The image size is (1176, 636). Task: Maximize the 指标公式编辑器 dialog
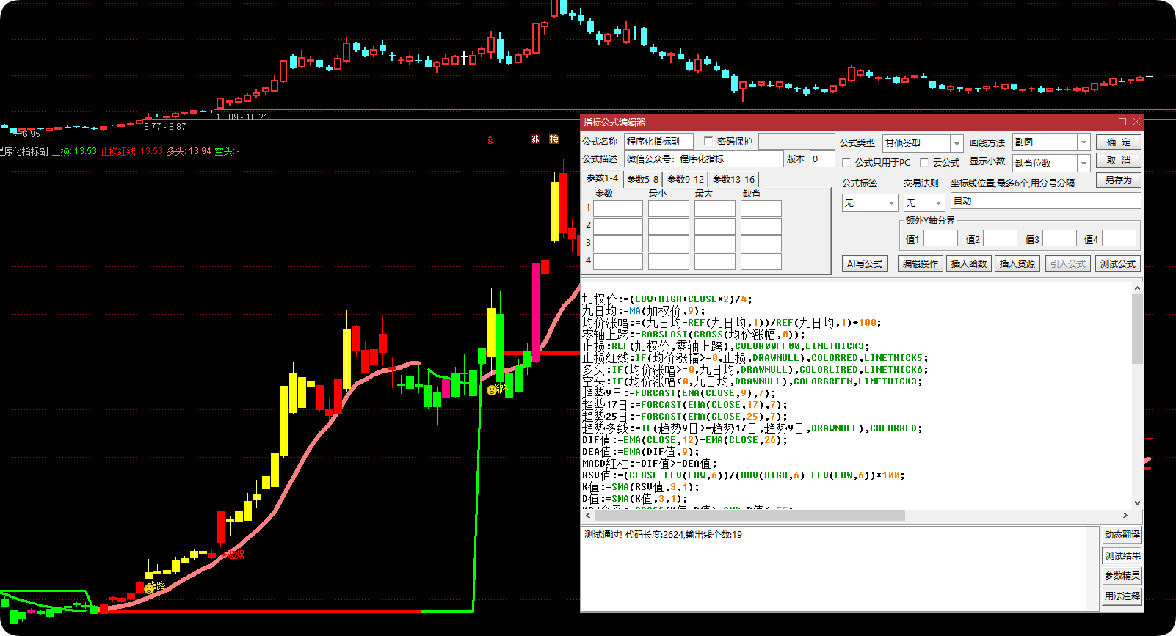tap(1122, 122)
